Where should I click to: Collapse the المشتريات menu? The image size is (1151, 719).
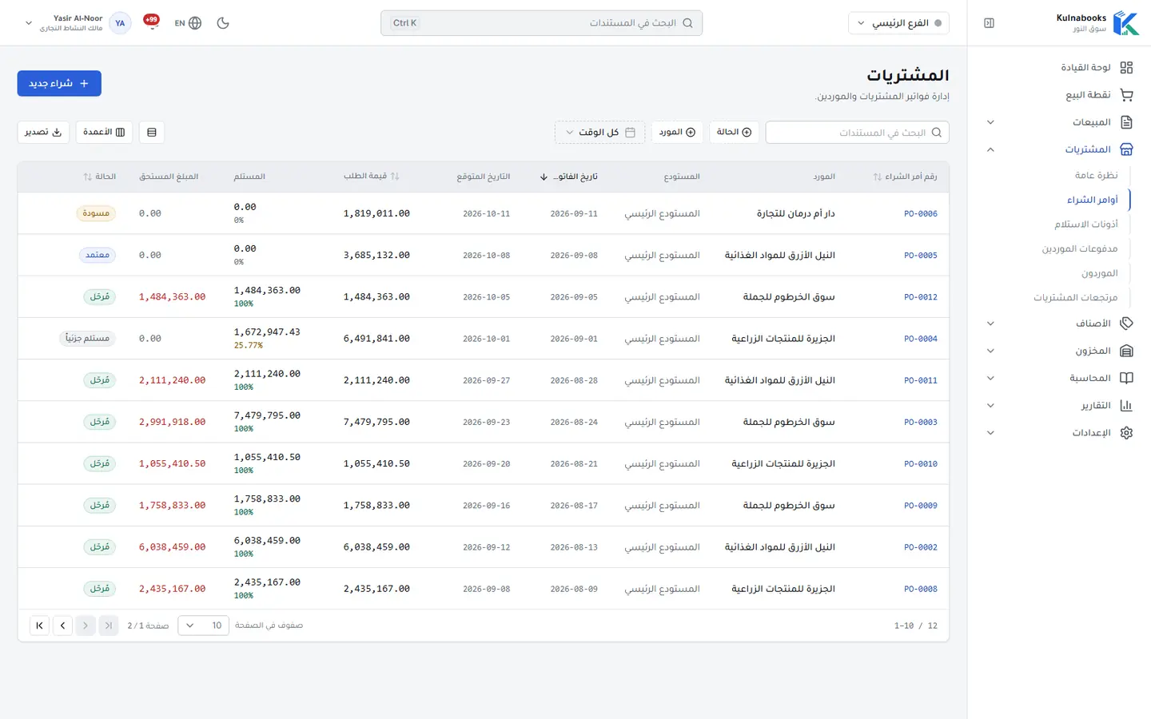click(1059, 149)
